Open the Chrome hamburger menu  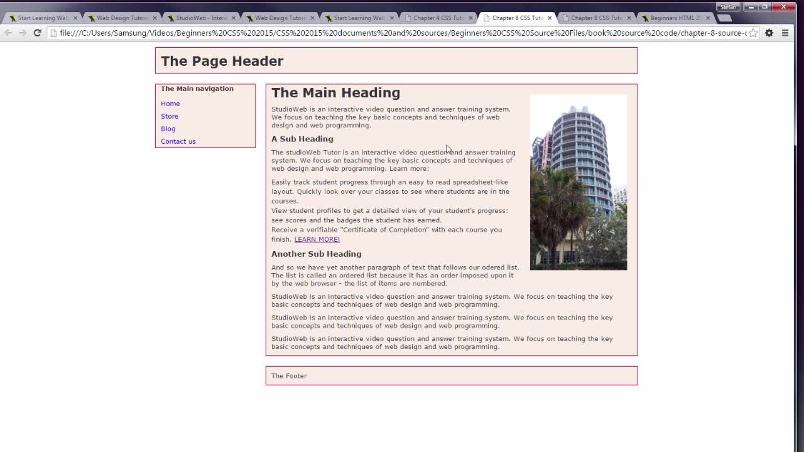[785, 33]
